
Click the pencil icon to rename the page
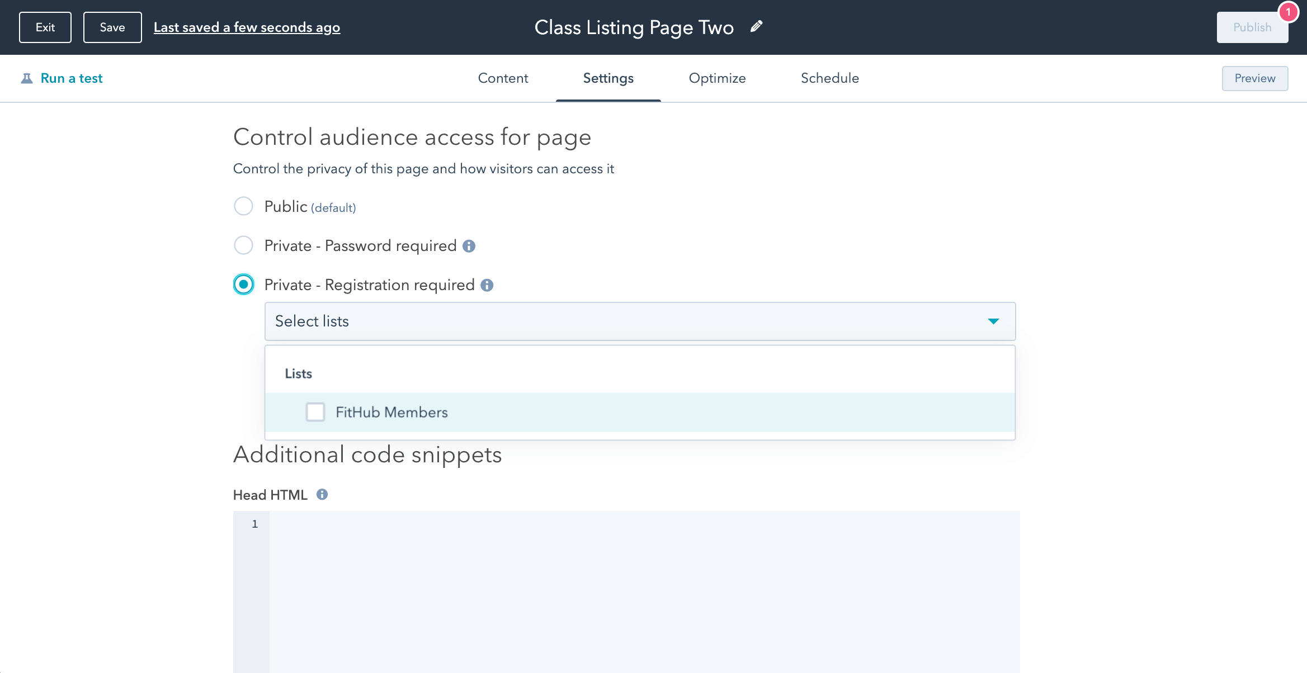point(757,26)
